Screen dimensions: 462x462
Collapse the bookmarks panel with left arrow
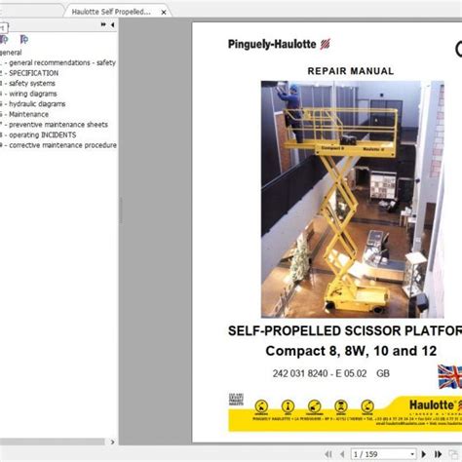pos(112,24)
